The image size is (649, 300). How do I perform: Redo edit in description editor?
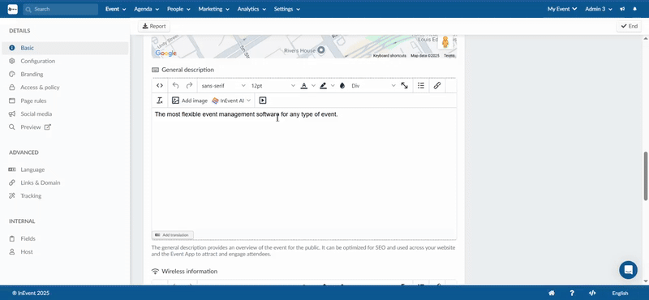coord(189,86)
